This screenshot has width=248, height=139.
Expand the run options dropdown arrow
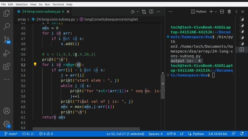coord(138,12)
